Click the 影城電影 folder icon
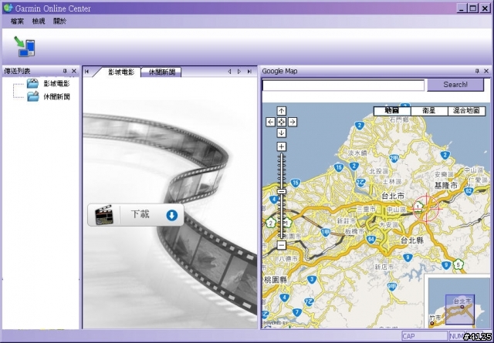Image resolution: width=494 pixels, height=343 pixels. click(32, 83)
